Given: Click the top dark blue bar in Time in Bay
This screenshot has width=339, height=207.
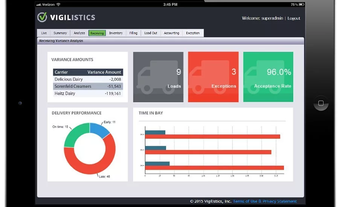Looking at the screenshot, I should tap(155, 132).
